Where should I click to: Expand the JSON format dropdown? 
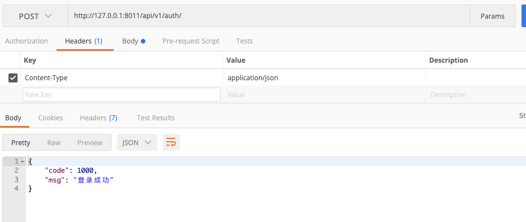[x=137, y=143]
